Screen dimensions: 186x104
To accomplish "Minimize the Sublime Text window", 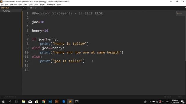I will [171, 1].
